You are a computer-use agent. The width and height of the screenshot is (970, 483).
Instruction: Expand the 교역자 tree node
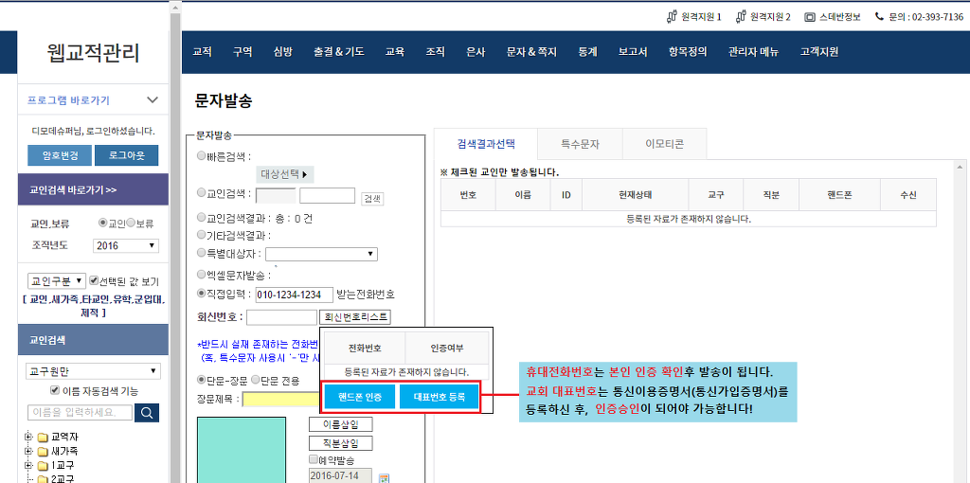(x=27, y=438)
